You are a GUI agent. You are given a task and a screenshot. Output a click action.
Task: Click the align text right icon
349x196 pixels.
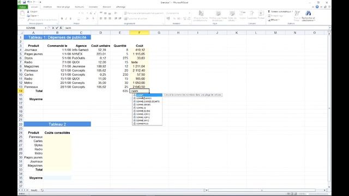click(x=110, y=19)
